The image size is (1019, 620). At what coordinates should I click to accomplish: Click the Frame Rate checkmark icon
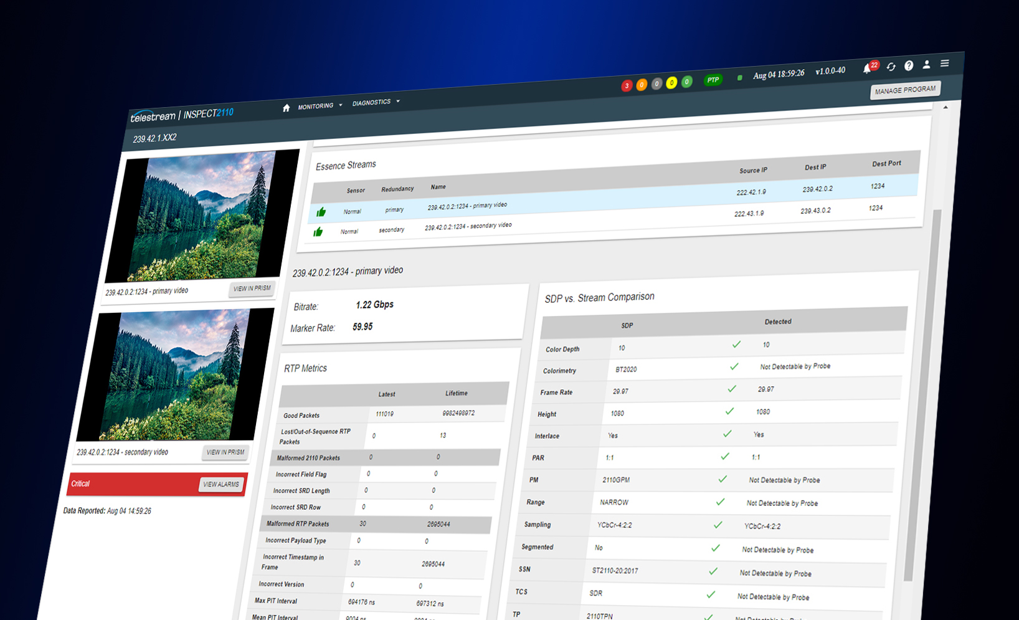coord(732,389)
